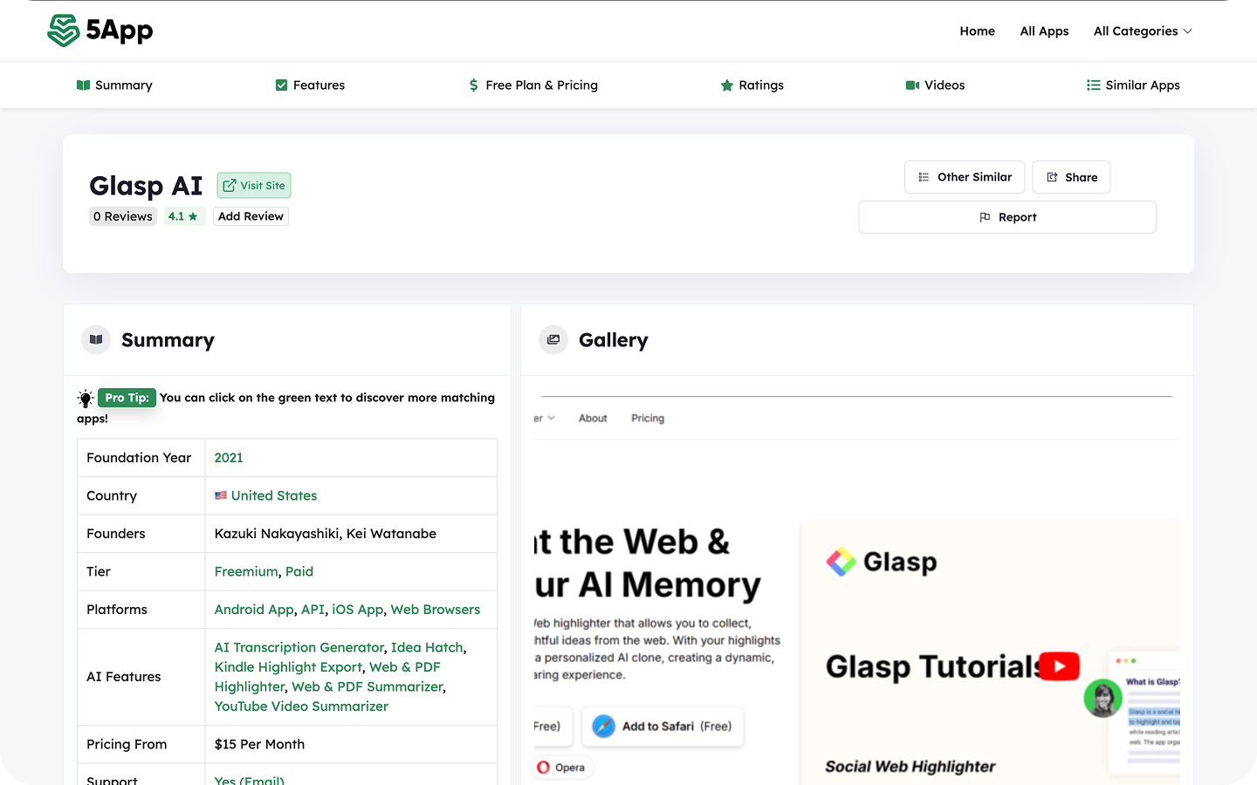Click Pricing in the gallery screenshot
1257x785 pixels.
(x=648, y=419)
